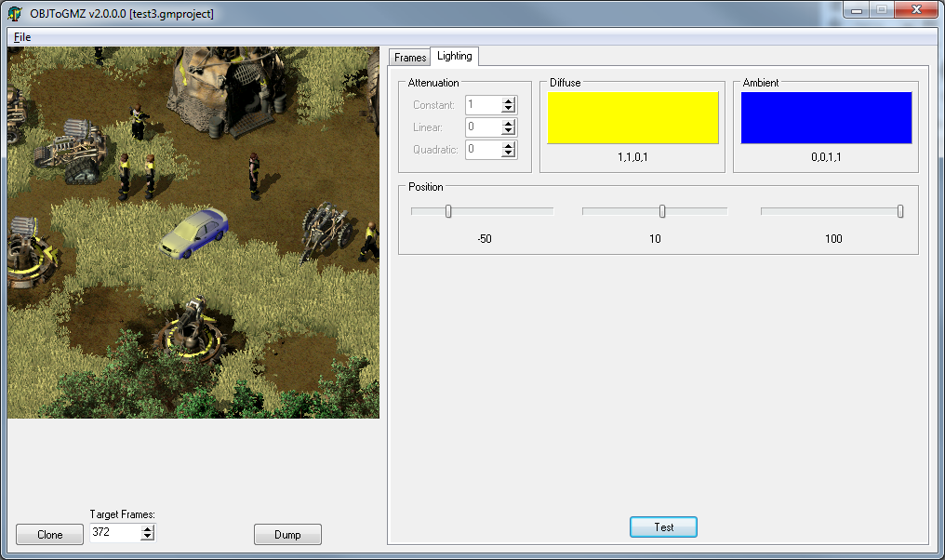This screenshot has height=560, width=945.
Task: Increase the Quadratic attenuation value
Action: click(509, 145)
